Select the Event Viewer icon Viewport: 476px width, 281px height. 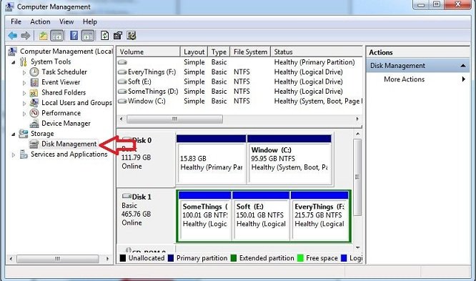click(x=34, y=82)
